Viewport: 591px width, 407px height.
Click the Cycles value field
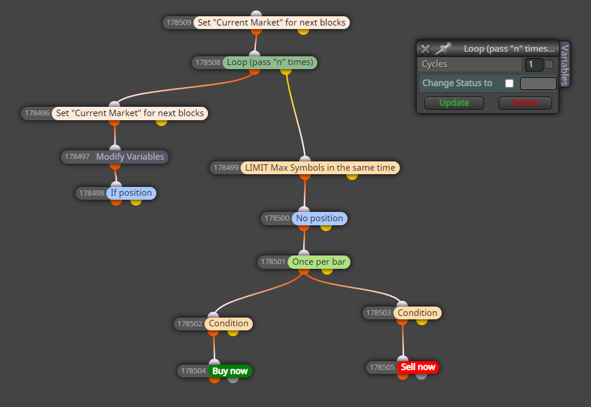pos(533,64)
